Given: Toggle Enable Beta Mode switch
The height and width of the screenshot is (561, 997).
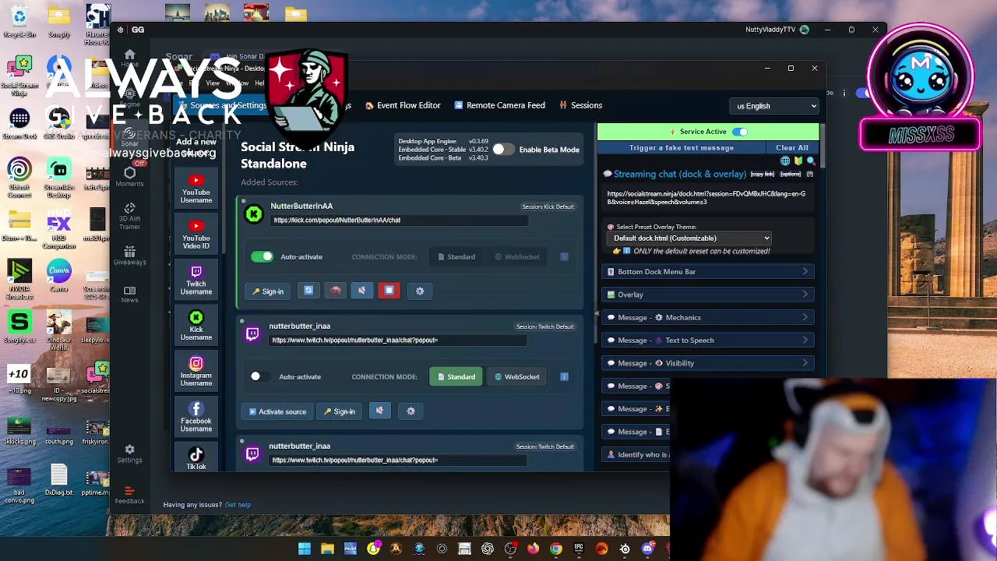Looking at the screenshot, I should pyautogui.click(x=503, y=149).
